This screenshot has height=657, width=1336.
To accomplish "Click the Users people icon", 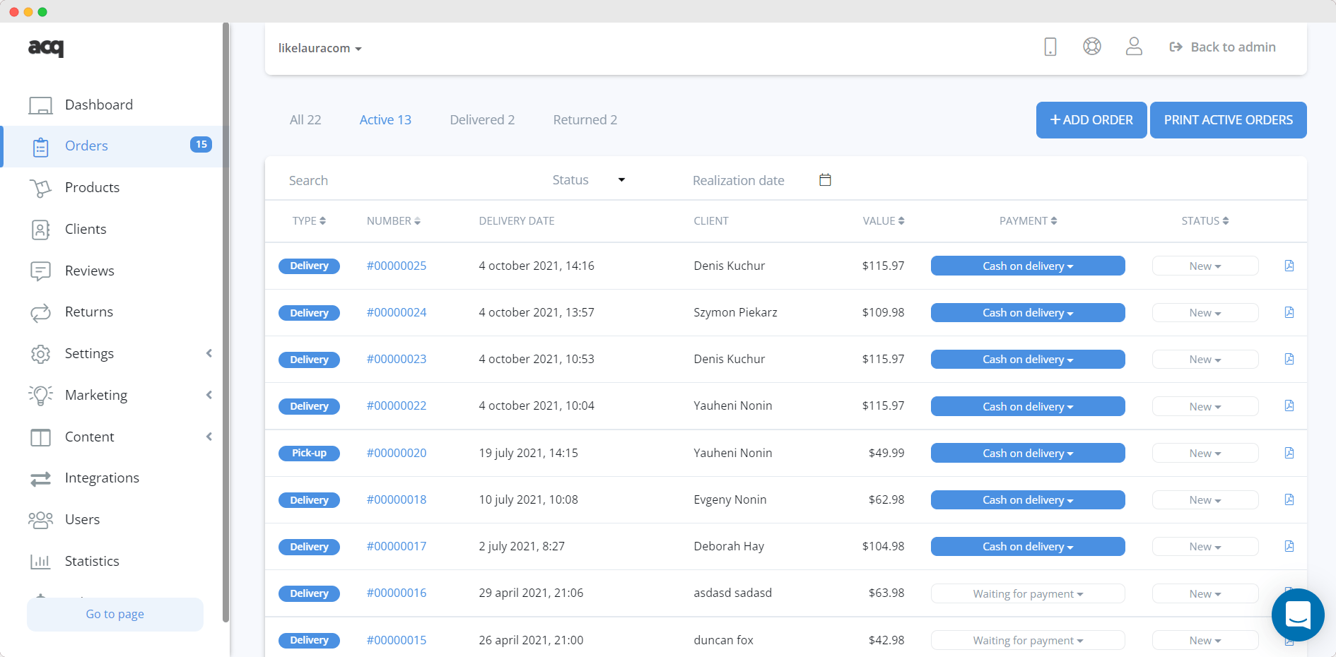I will (40, 520).
